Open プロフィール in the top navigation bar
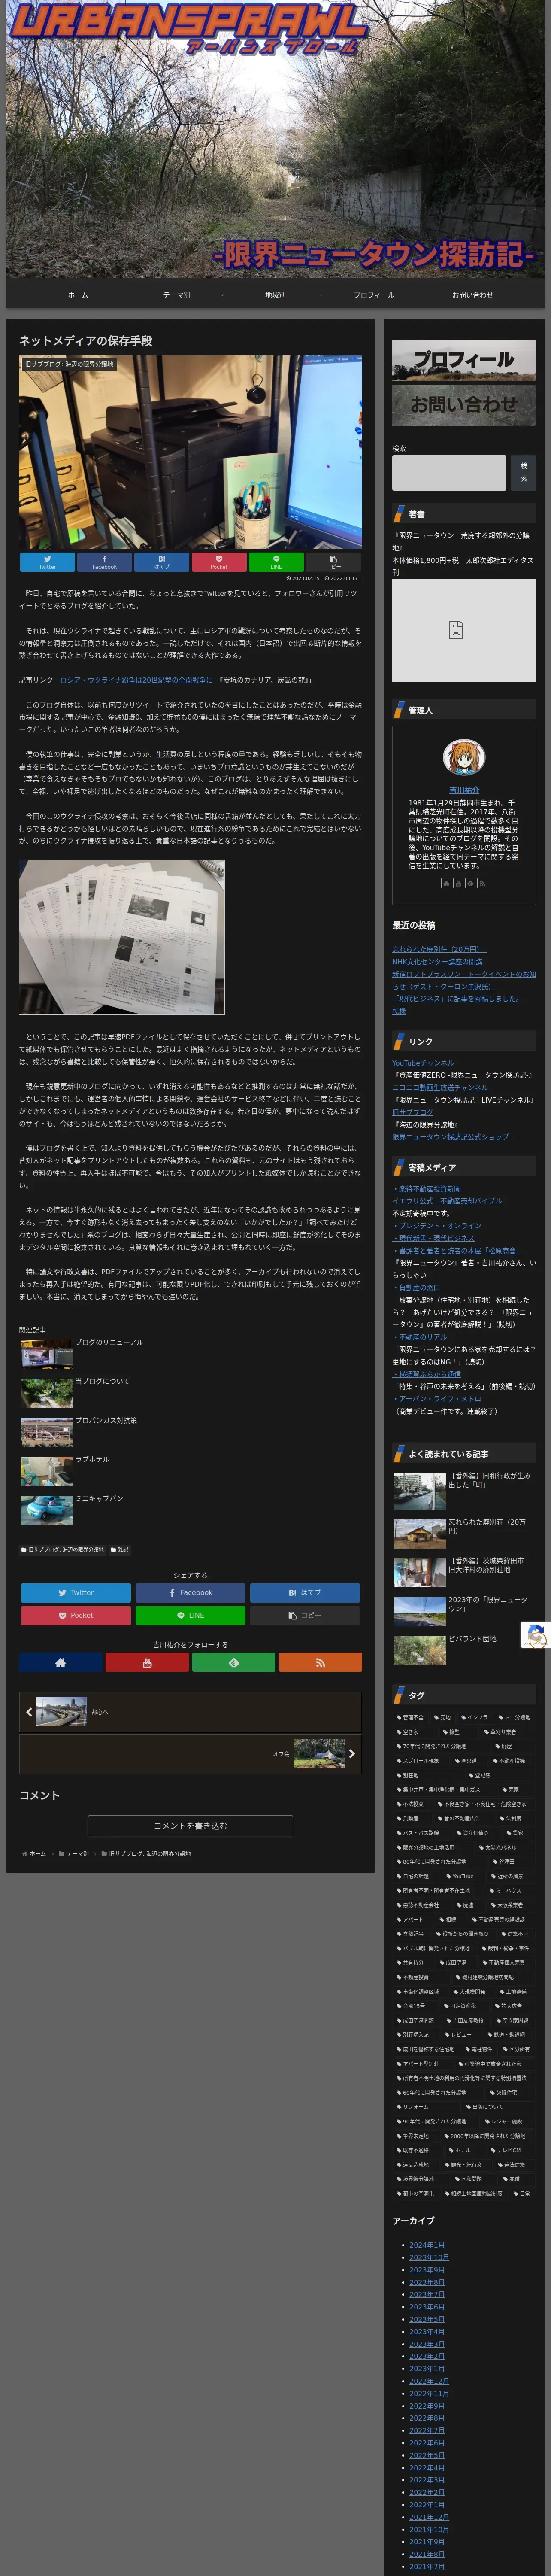Image resolution: width=551 pixels, height=2576 pixels. pyautogui.click(x=374, y=295)
